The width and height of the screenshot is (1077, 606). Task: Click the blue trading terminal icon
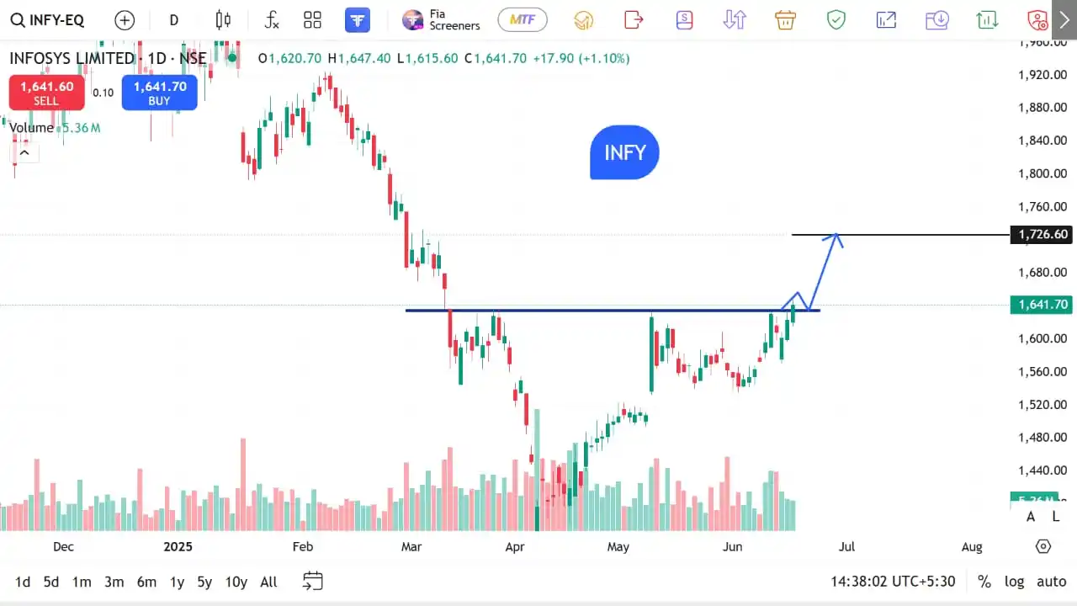click(x=358, y=20)
